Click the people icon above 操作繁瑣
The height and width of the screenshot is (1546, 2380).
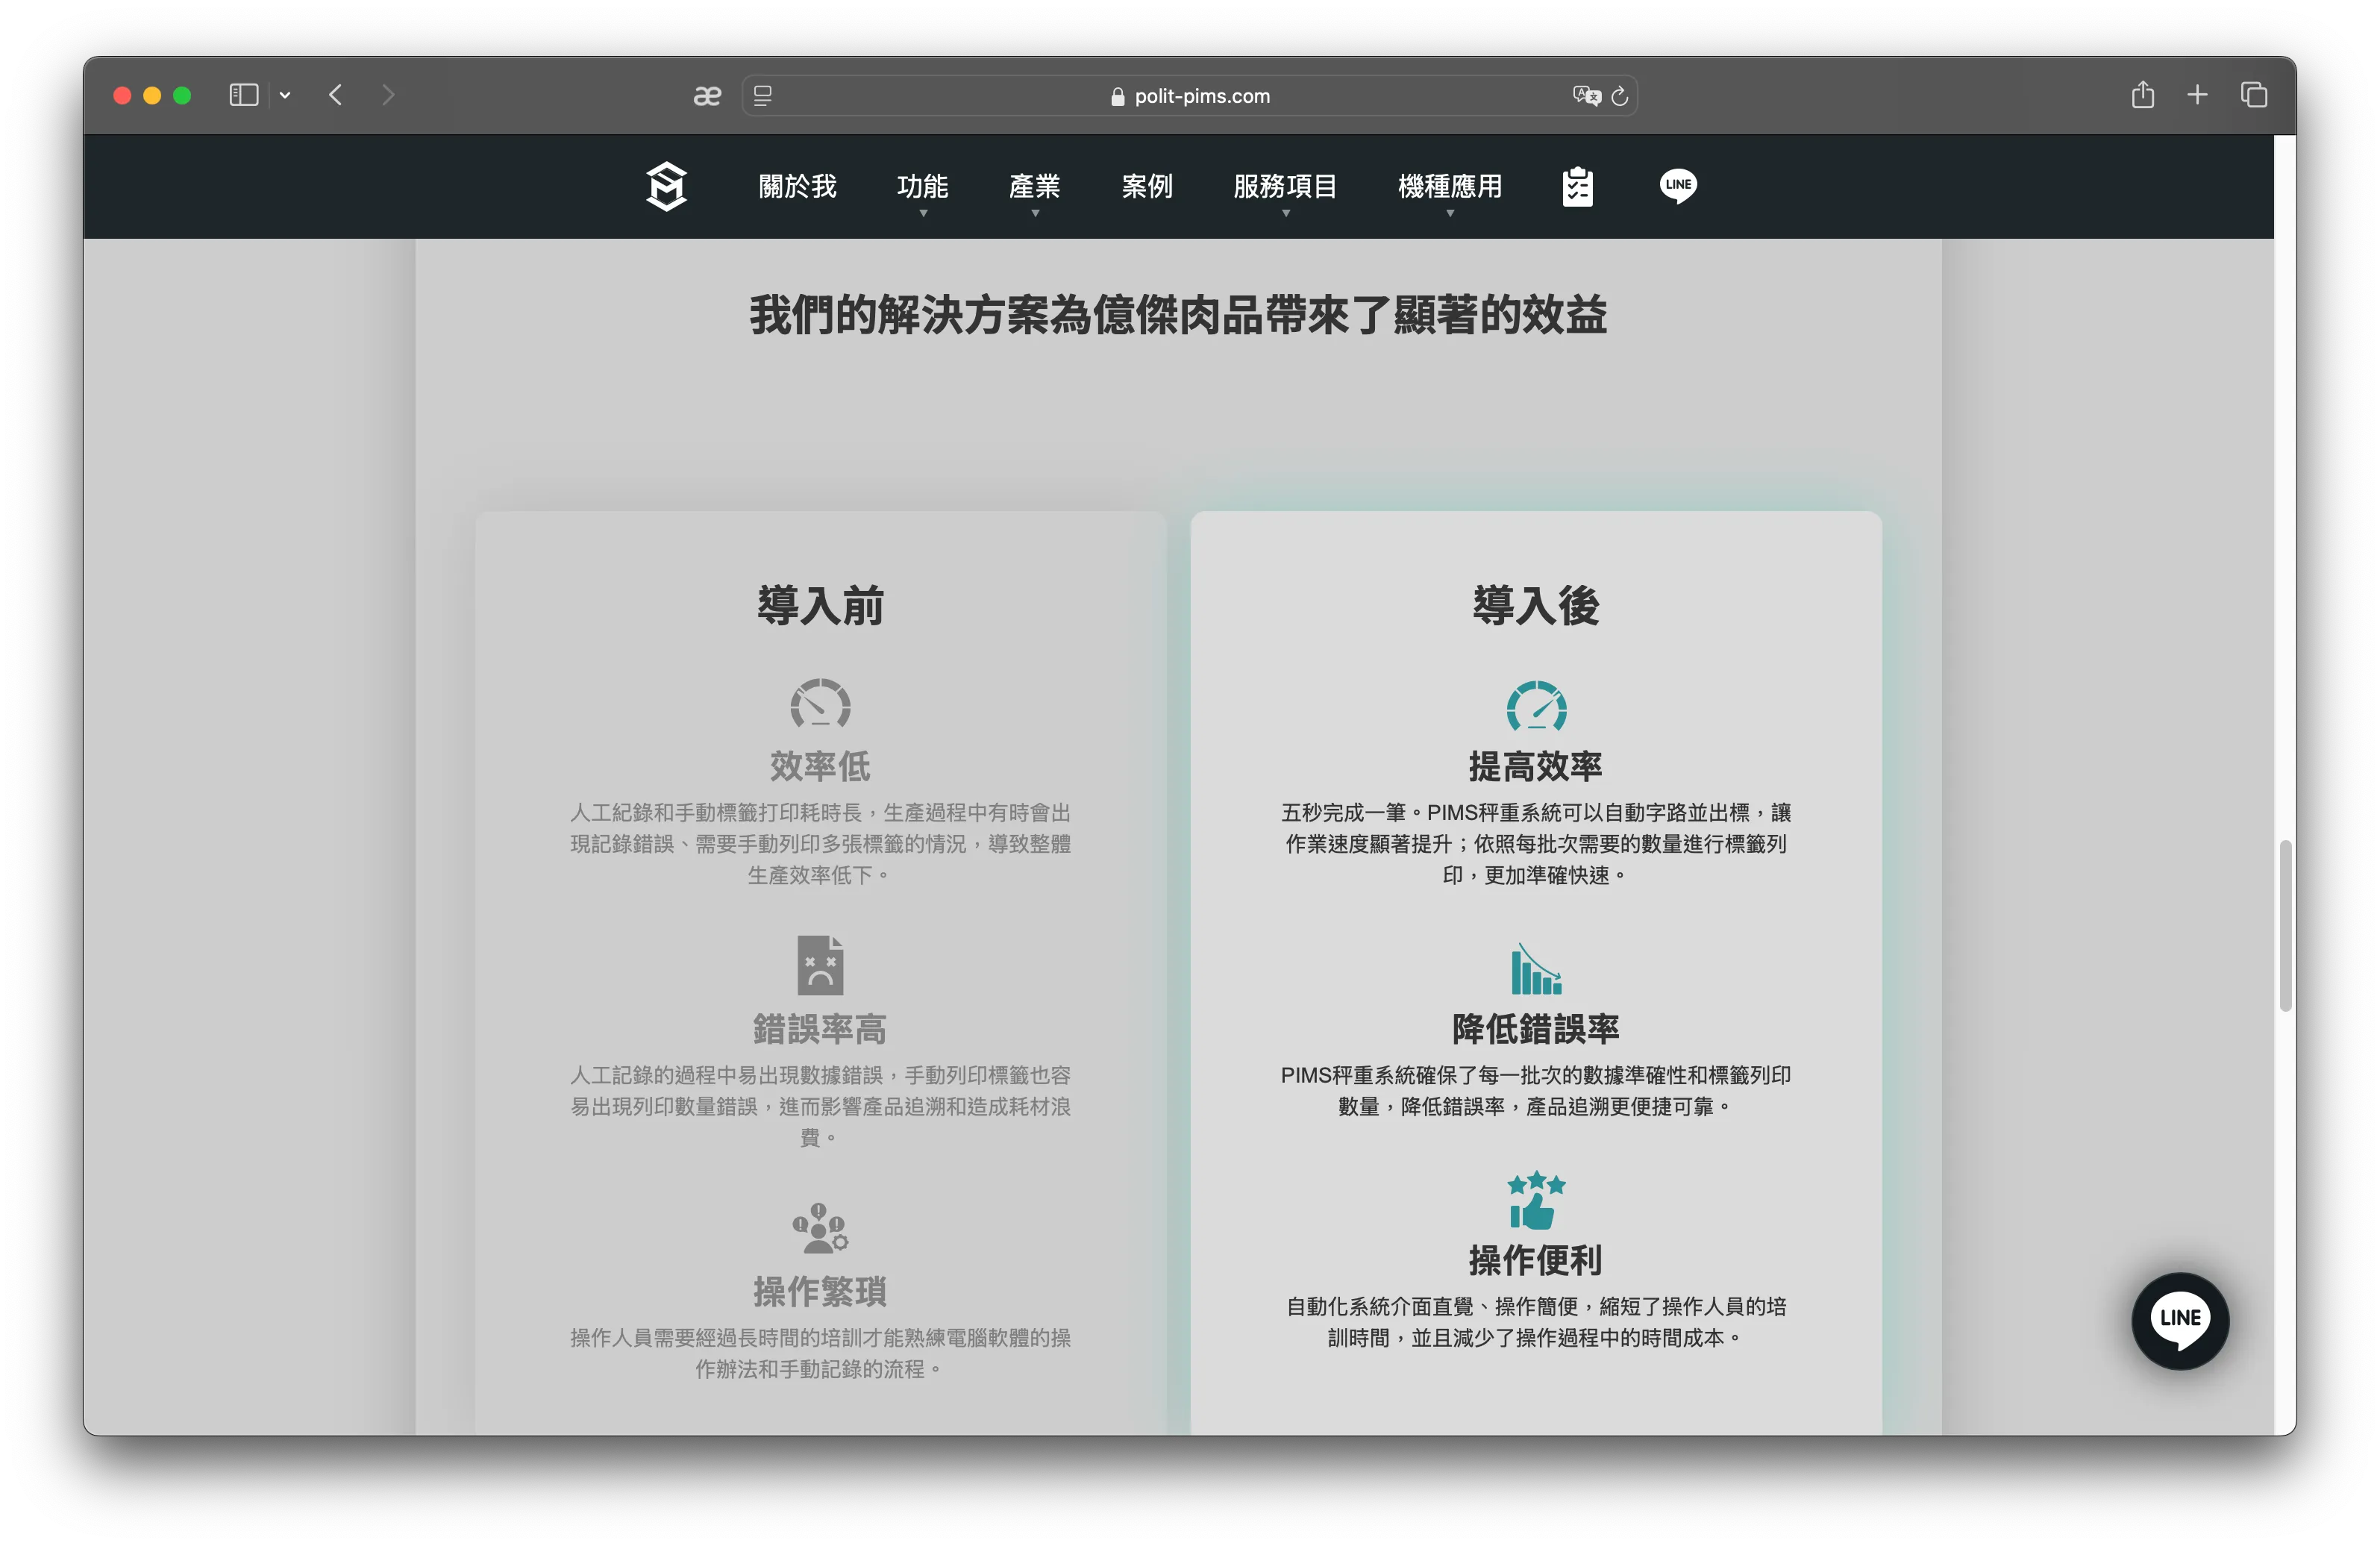[x=820, y=1228]
